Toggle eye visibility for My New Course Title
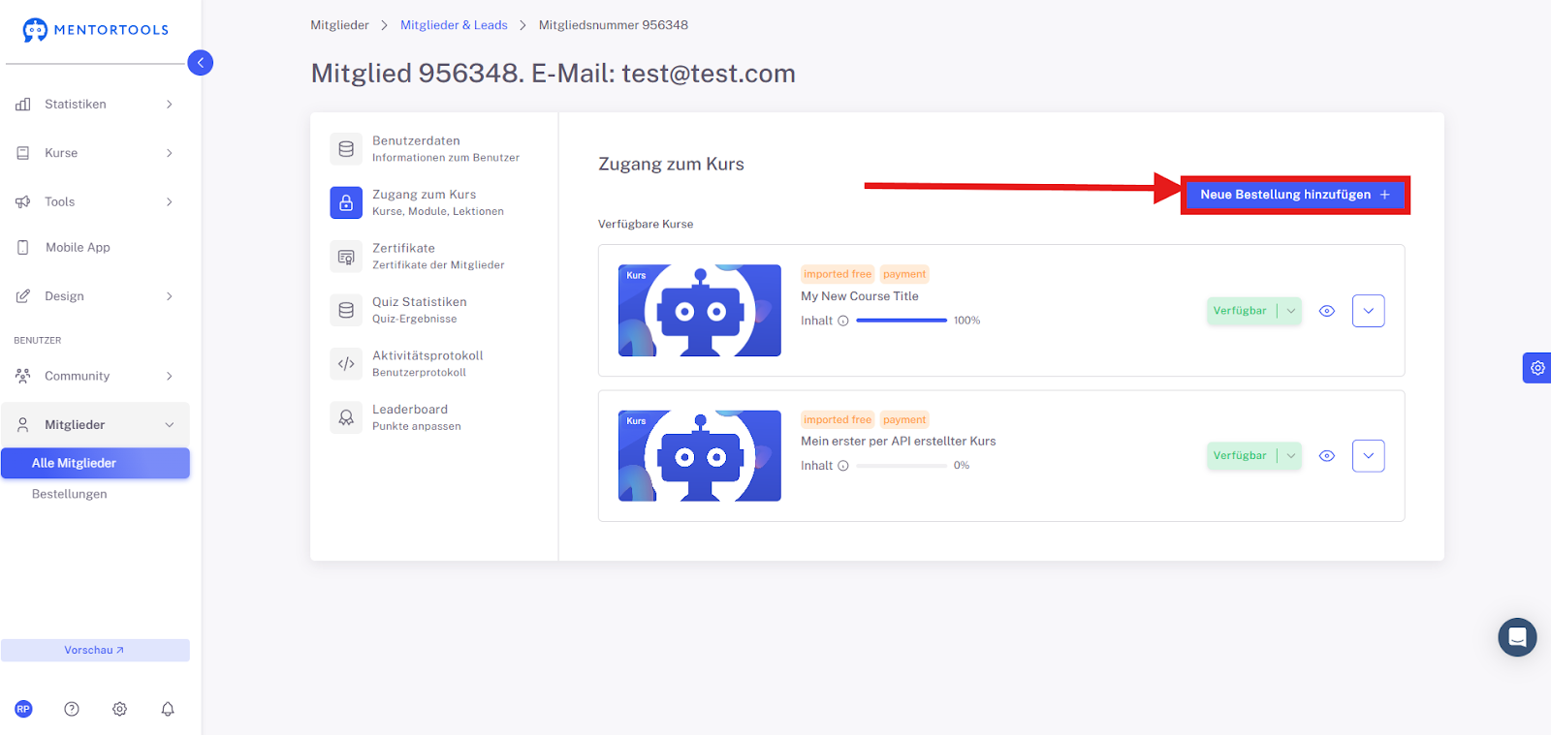The width and height of the screenshot is (1551, 735). click(1327, 311)
